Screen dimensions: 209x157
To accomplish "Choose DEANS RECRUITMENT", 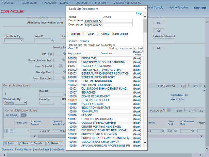I will coord(95,96).
